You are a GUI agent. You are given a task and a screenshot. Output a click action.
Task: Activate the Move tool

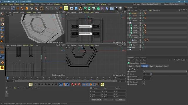pyautogui.click(x=18, y=8)
